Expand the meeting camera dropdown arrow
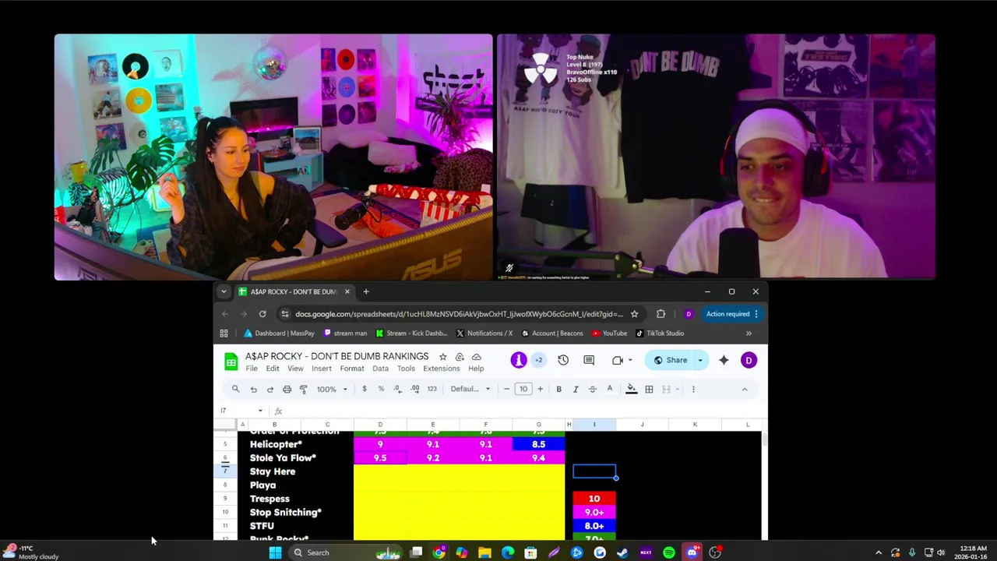 coord(629,360)
